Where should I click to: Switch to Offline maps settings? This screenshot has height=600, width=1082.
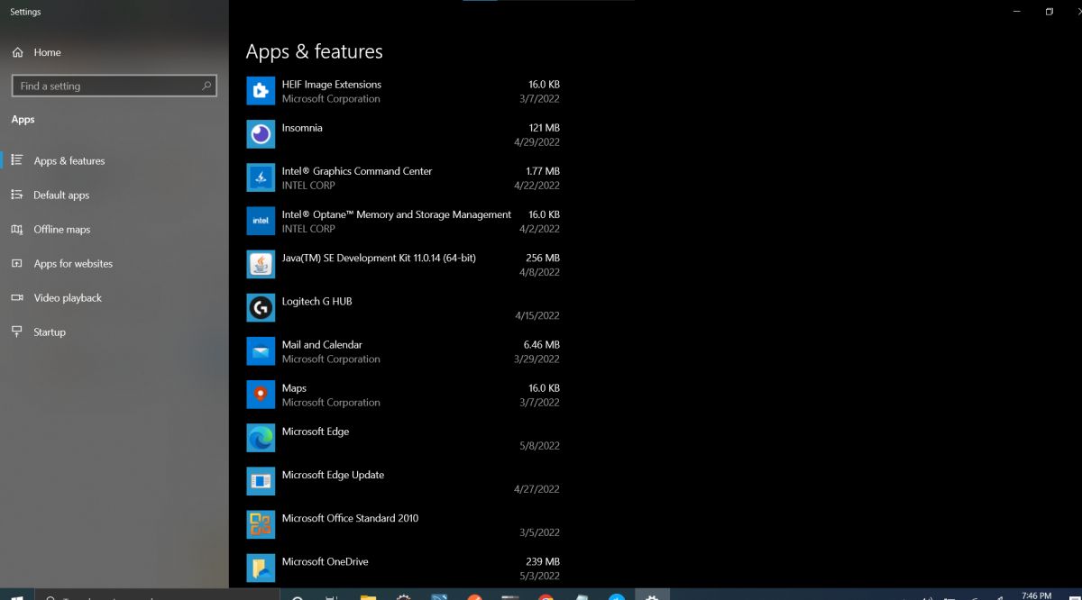pos(115,229)
